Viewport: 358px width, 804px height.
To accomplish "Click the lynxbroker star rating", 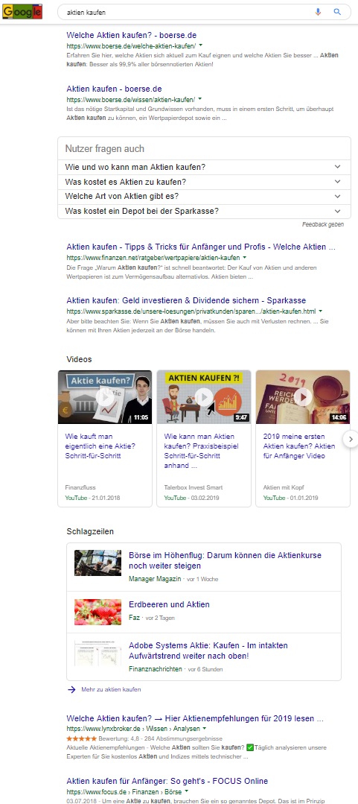I will click(81, 739).
